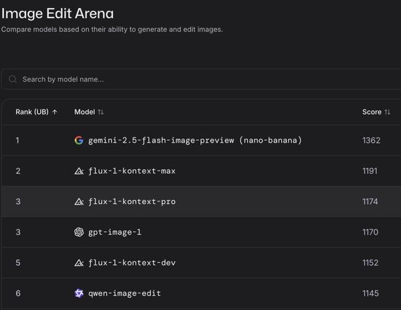Open the flux-1-kontext-dev model entry

132,263
